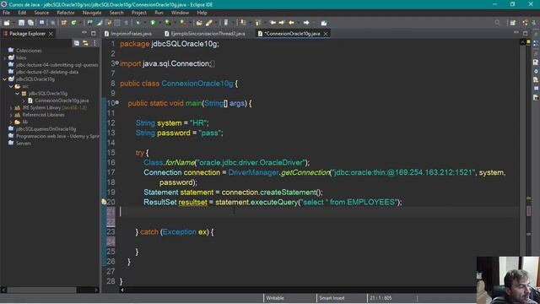
Task: Open the Project menu
Action: (x=138, y=13)
